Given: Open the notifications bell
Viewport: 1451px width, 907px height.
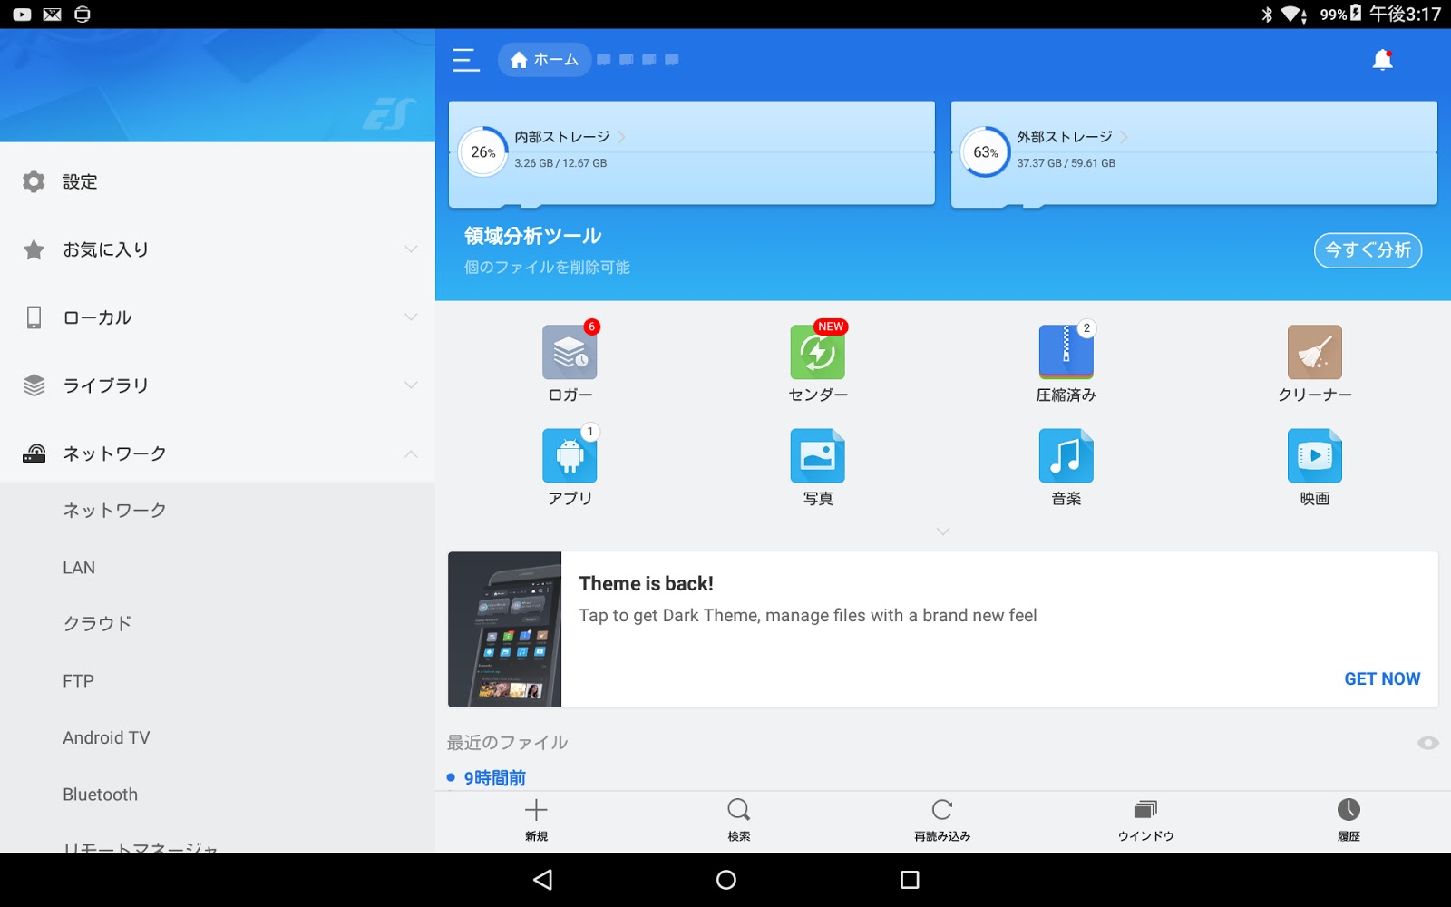Looking at the screenshot, I should [1382, 60].
